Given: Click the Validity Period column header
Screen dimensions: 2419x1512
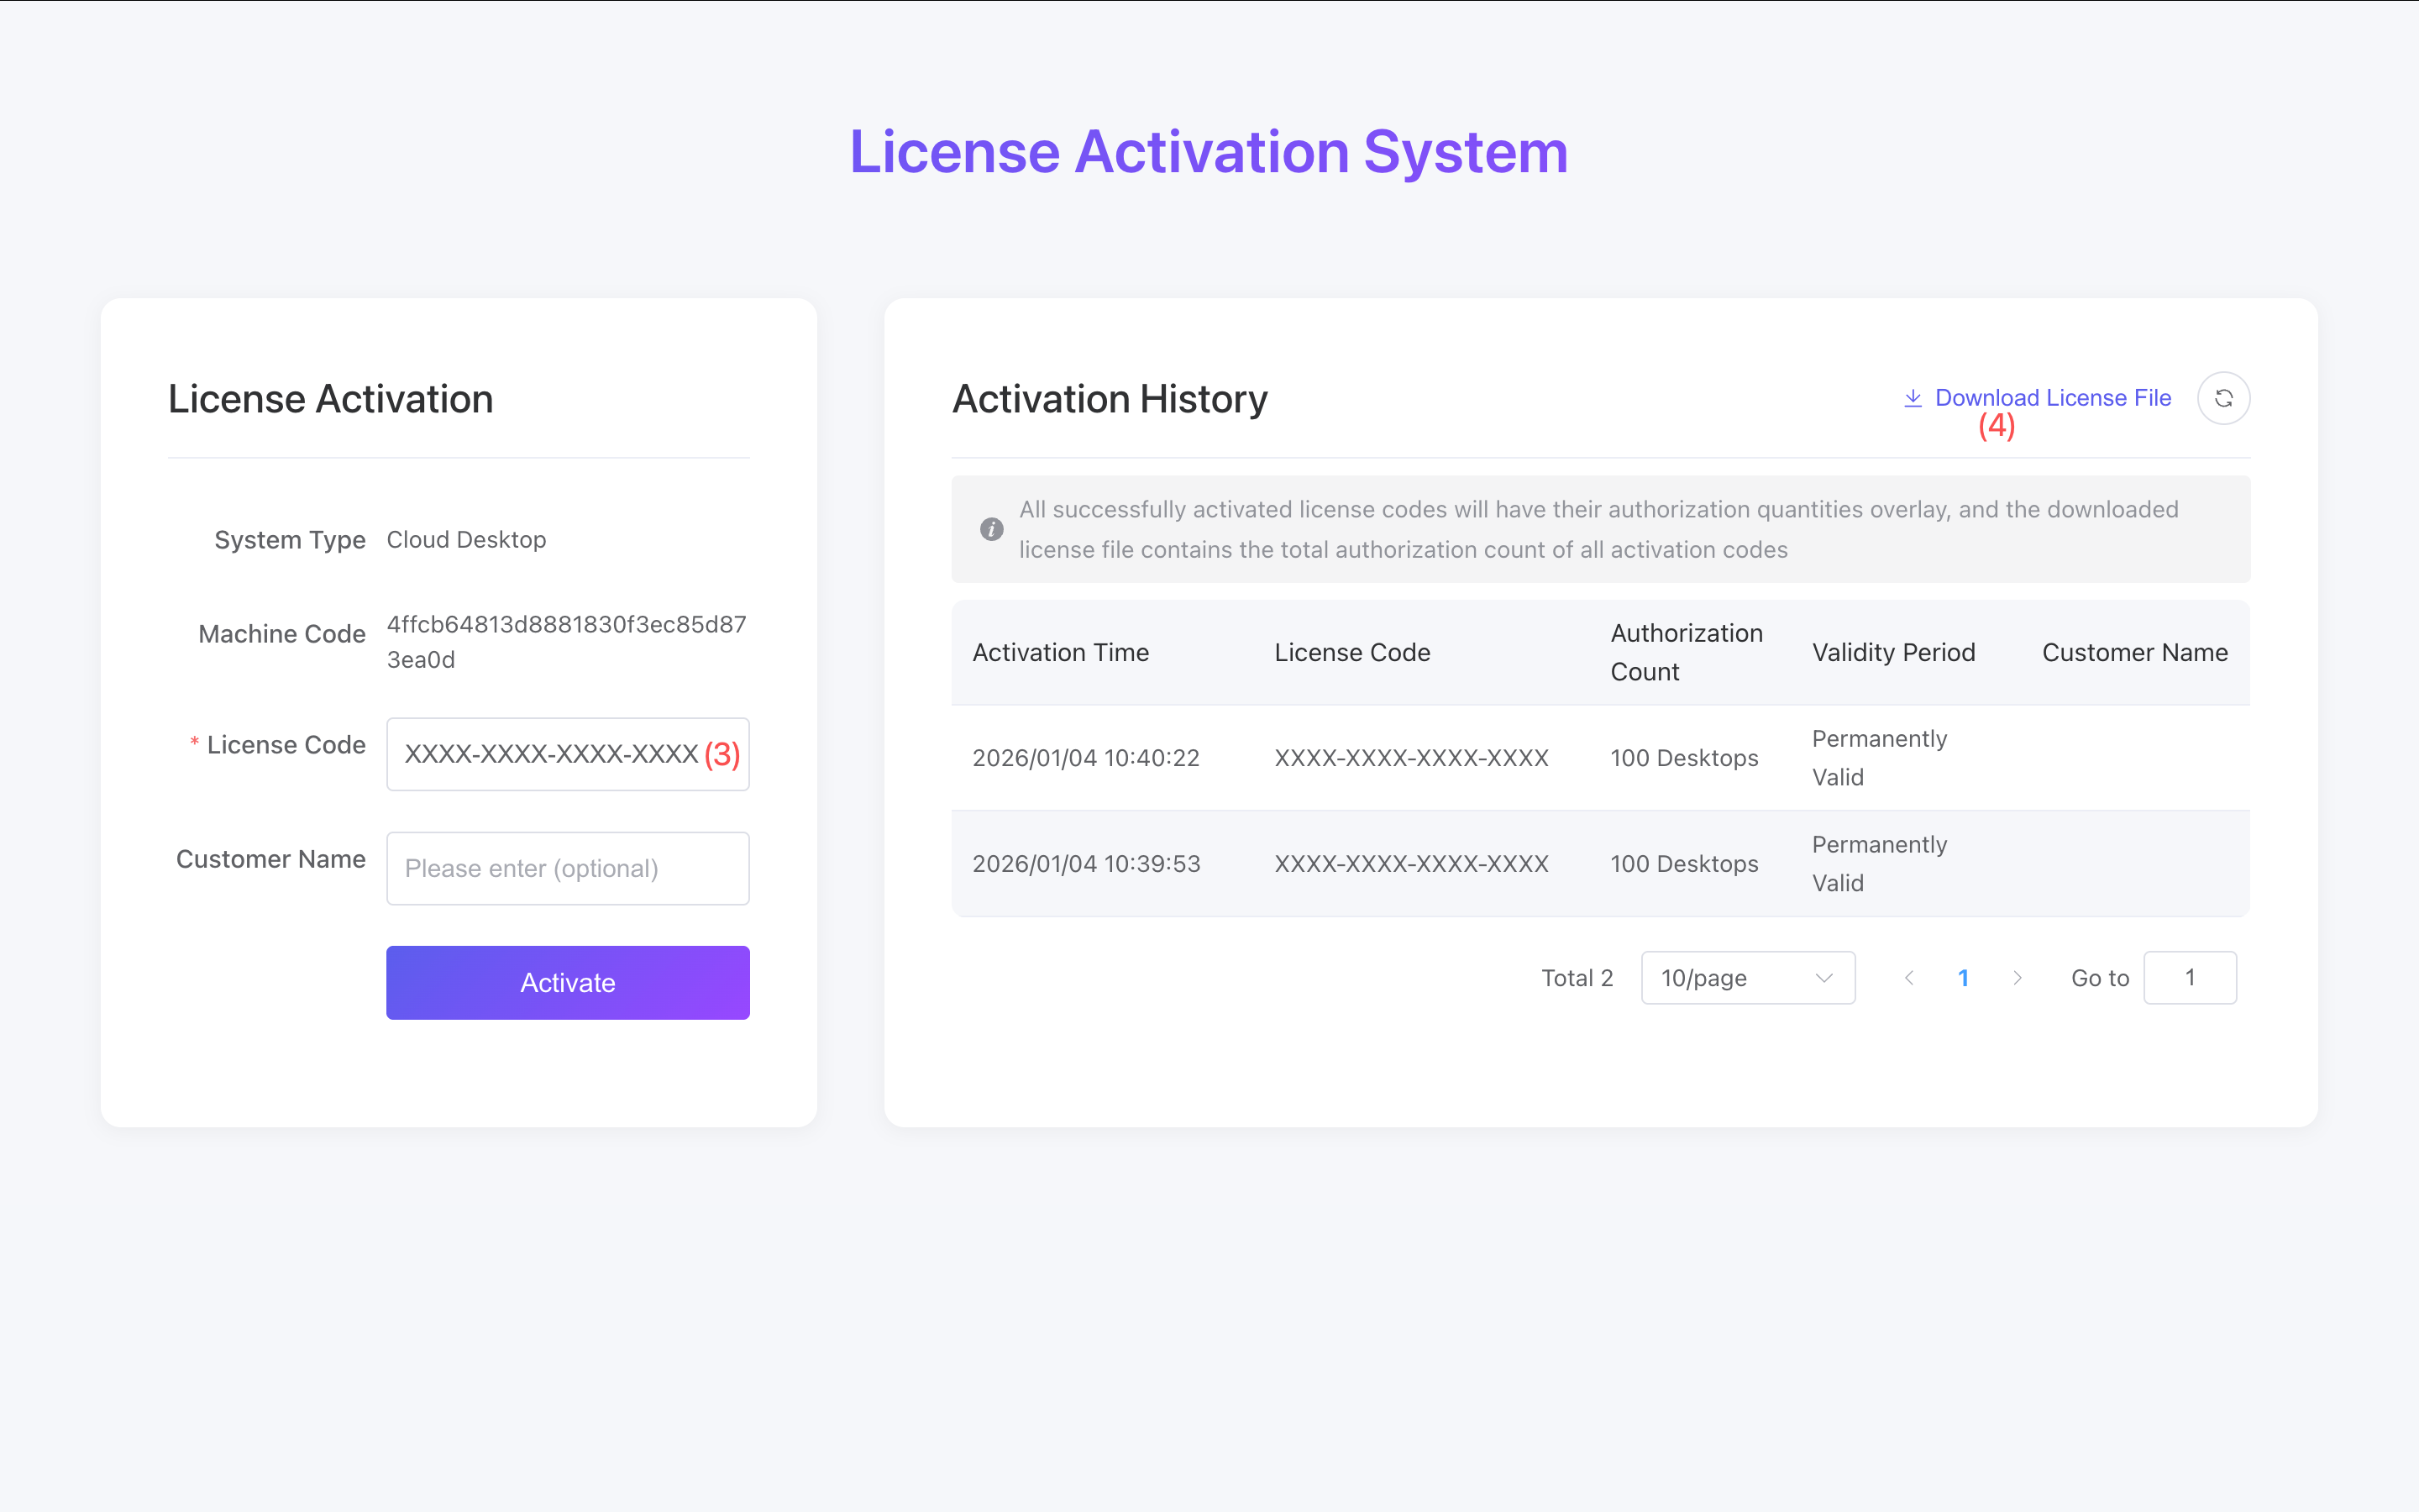Looking at the screenshot, I should 1893,652.
